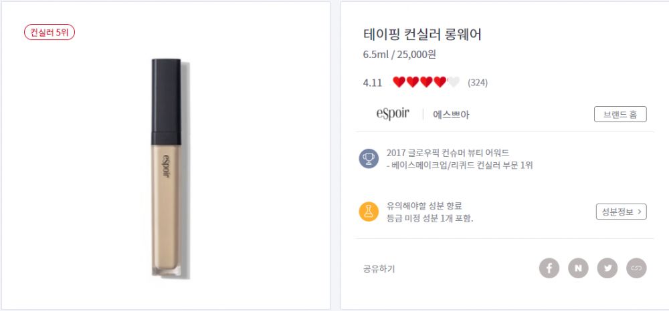
Task: Click the trophy award icon
Action: (x=369, y=158)
